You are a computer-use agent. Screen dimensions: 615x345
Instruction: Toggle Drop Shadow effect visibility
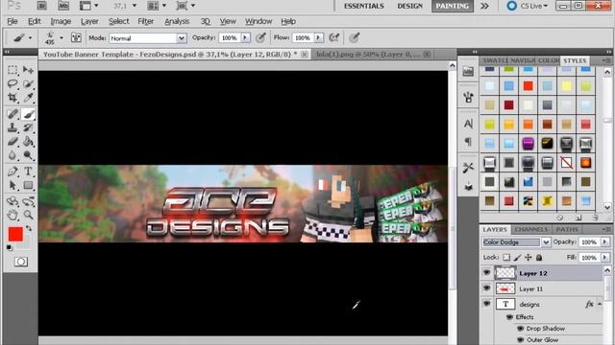(x=521, y=329)
